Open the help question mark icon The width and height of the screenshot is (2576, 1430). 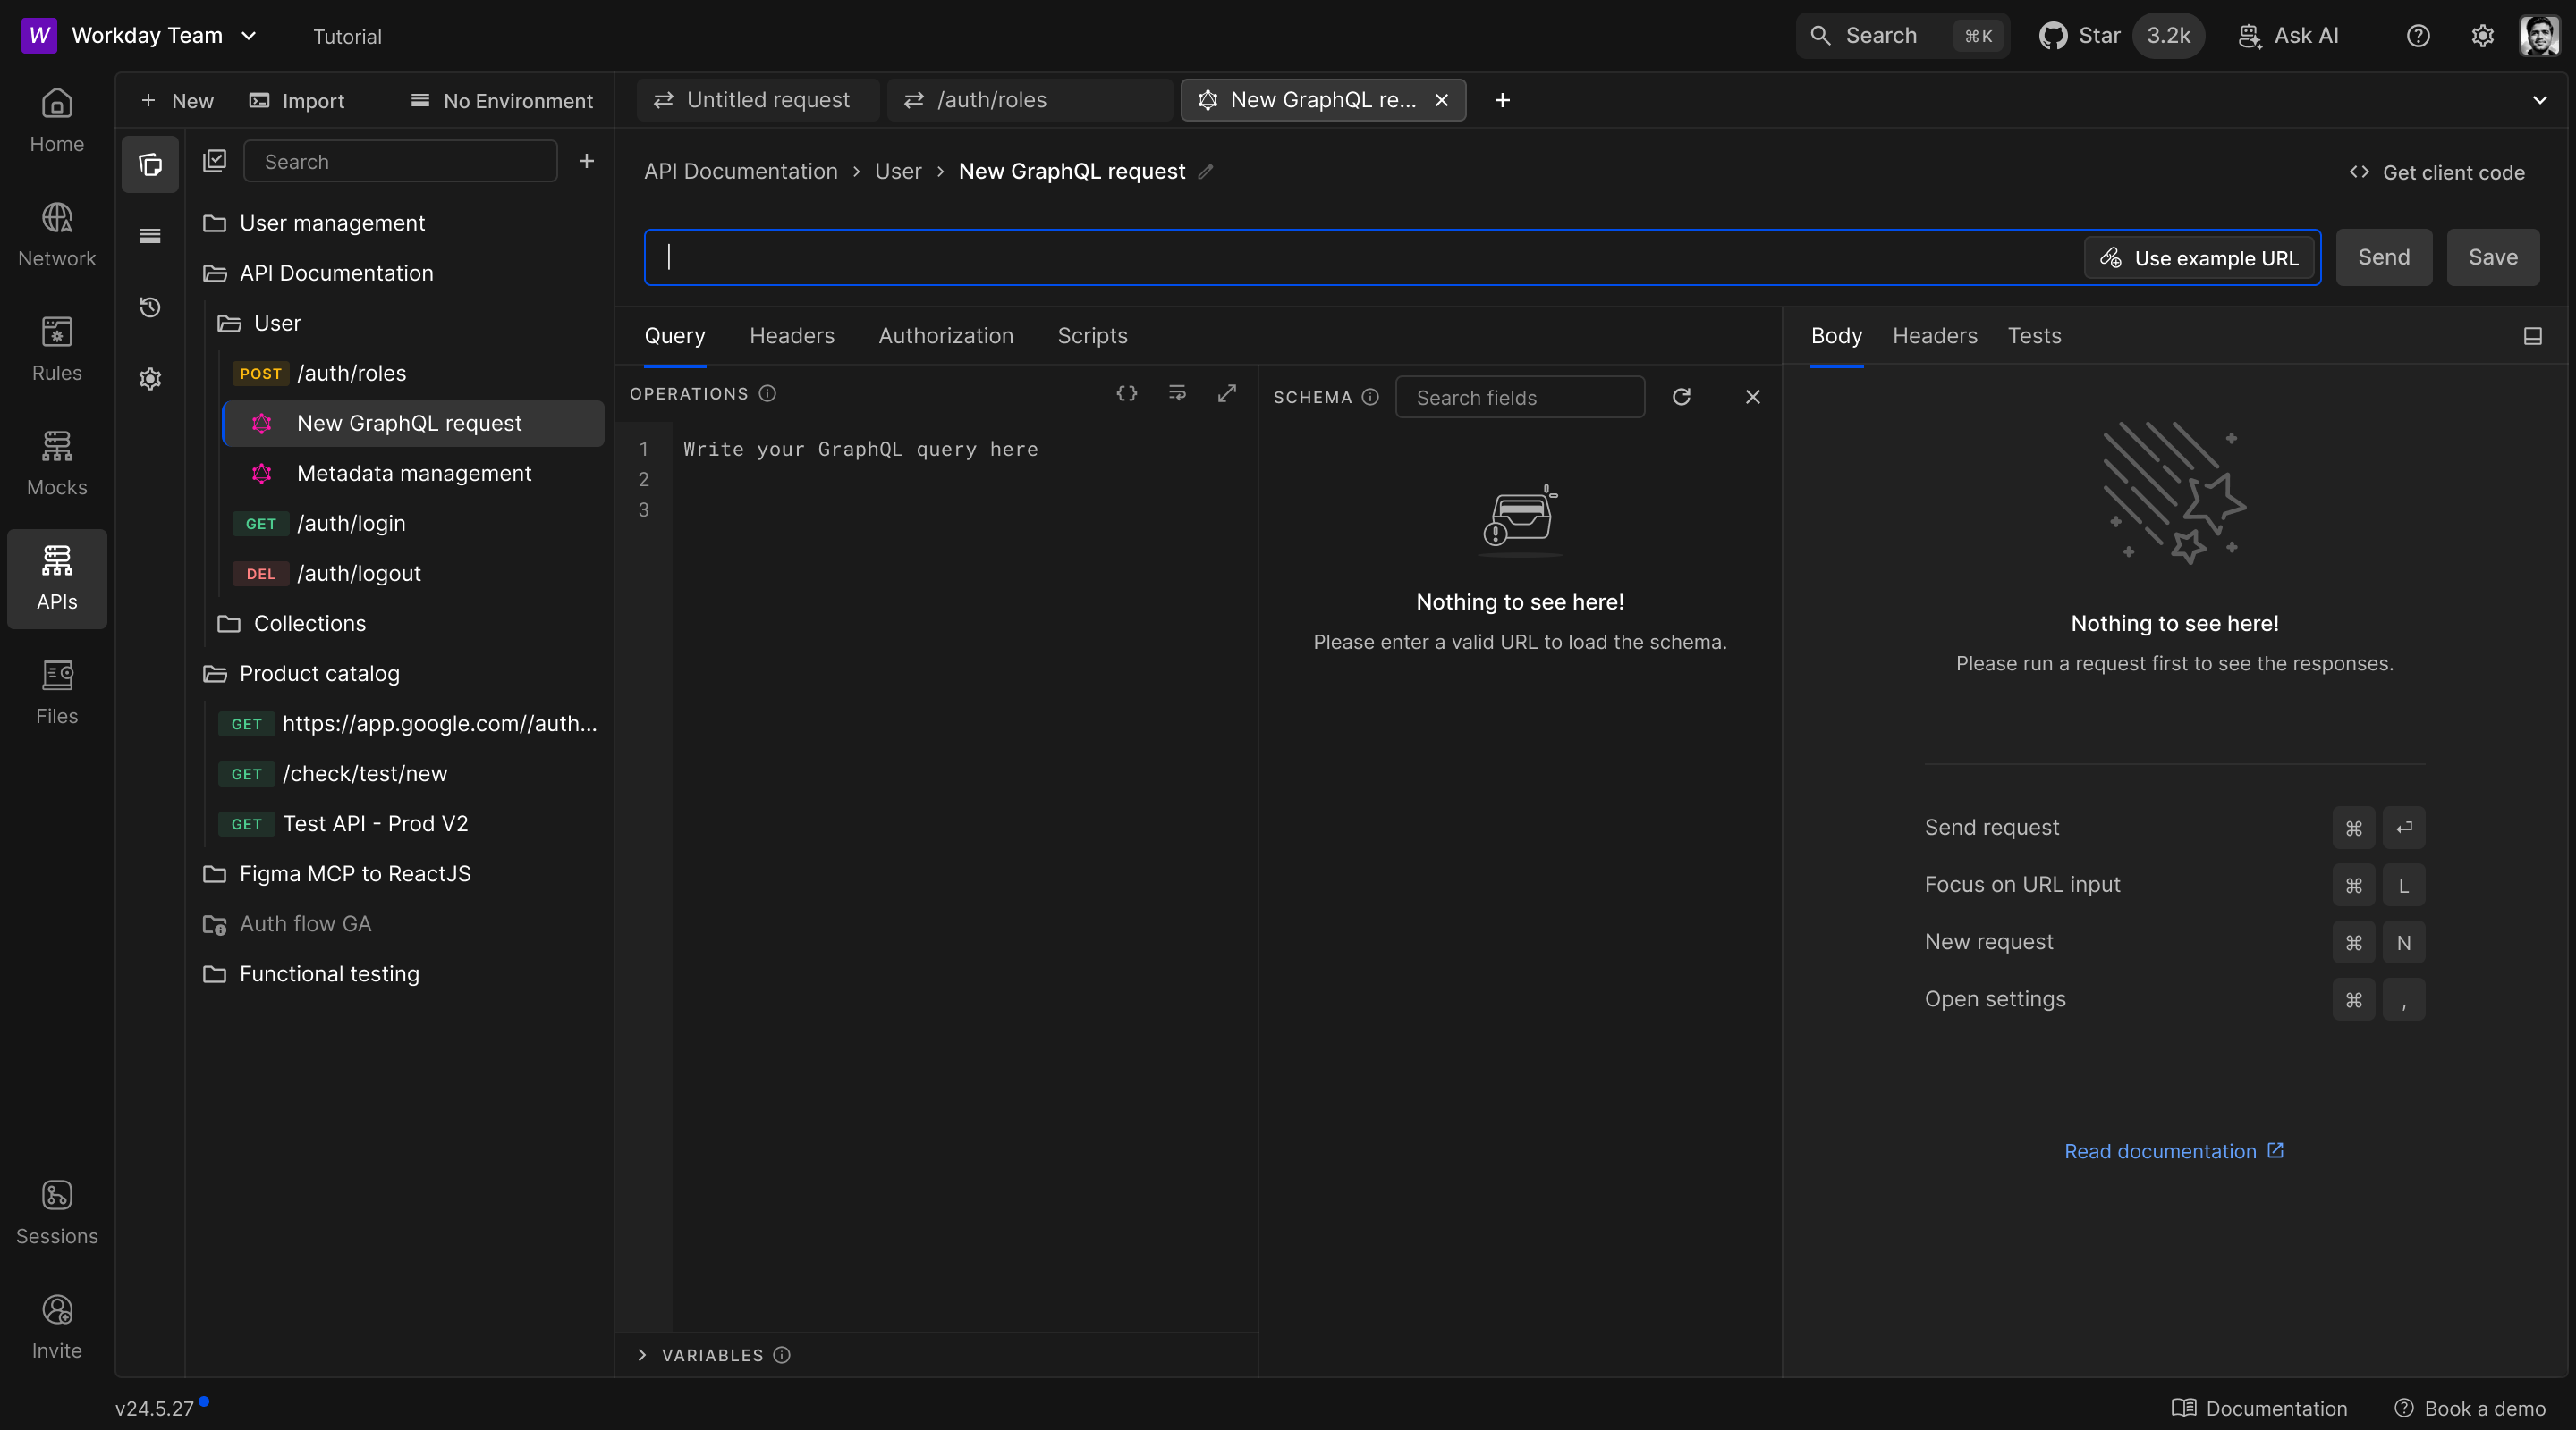[x=2418, y=36]
